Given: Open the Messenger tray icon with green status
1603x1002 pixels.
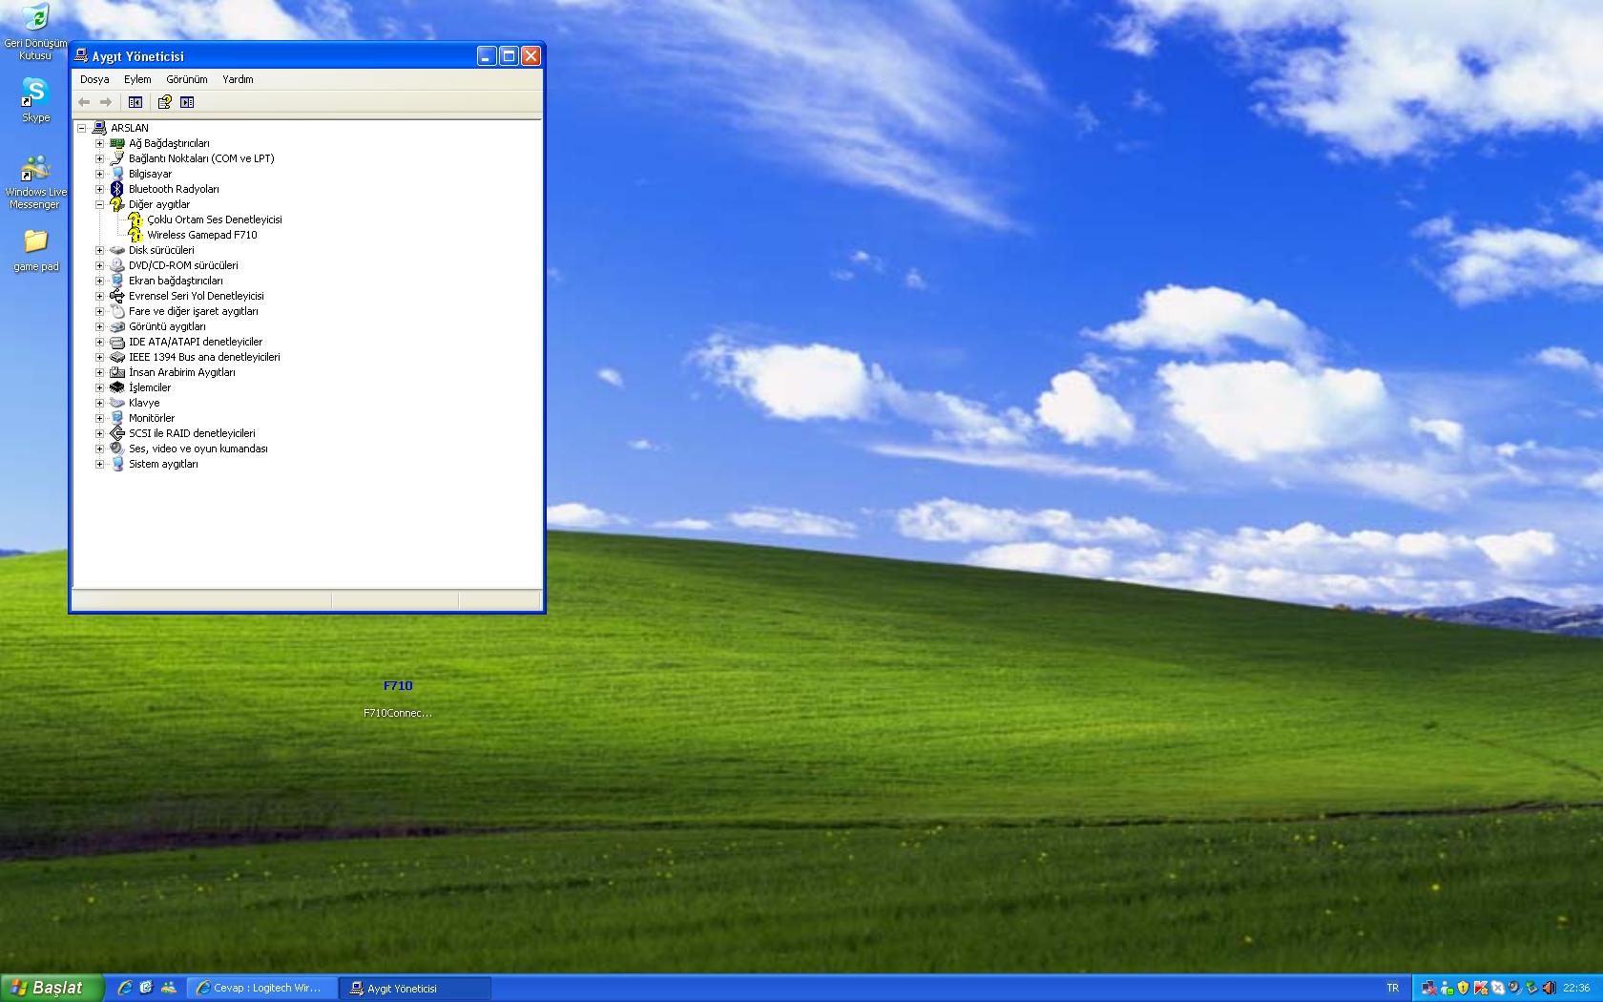Looking at the screenshot, I should 1447,988.
